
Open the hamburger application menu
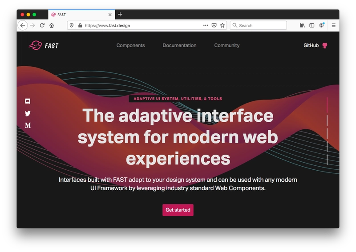click(333, 25)
